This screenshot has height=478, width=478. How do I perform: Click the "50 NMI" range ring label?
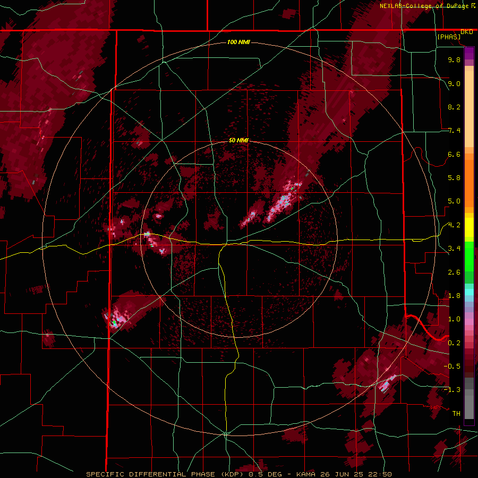pyautogui.click(x=238, y=140)
